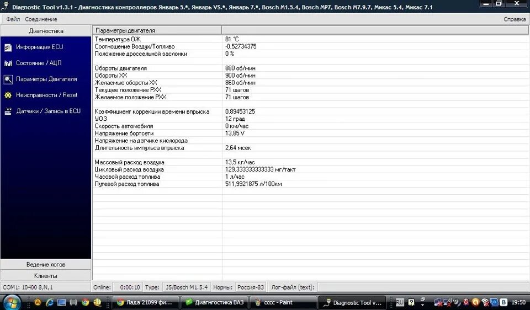Click the J5/Bosch M1.5.4 type field
This screenshot has width=530, height=310.
coord(187,287)
